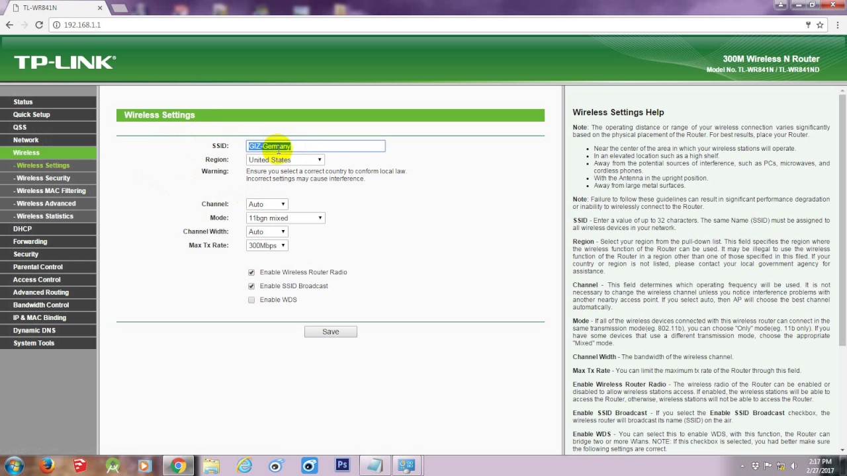The image size is (847, 476).
Task: Open Advanced Routing
Action: coord(48,292)
